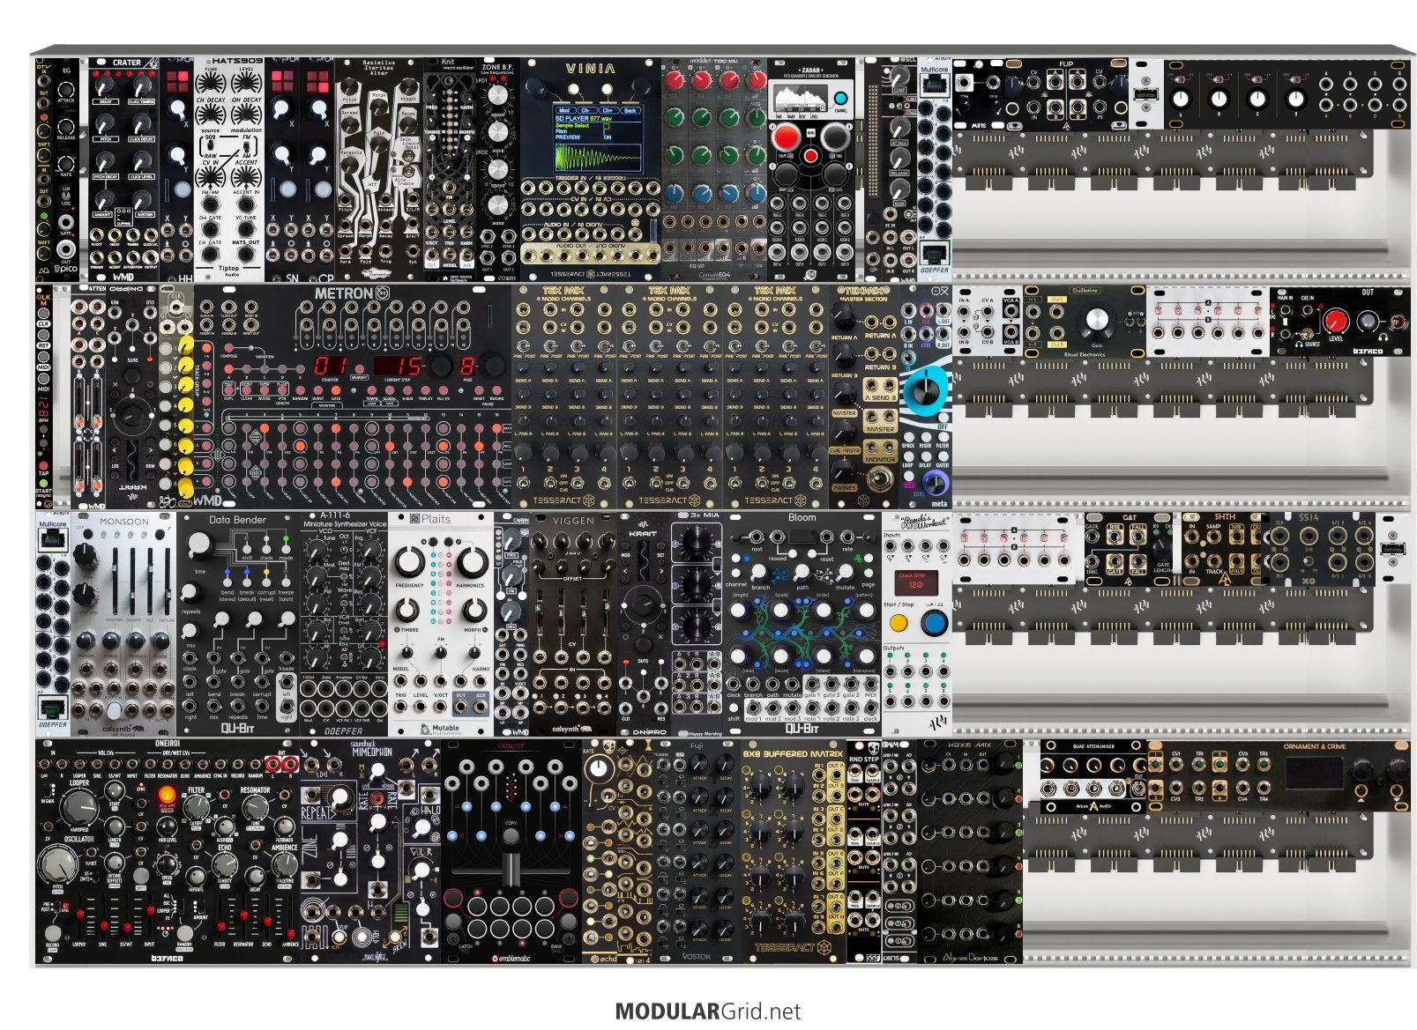Select the TEXMIX Master Section module
The width and height of the screenshot is (1417, 1030).
pyautogui.click(x=864, y=396)
